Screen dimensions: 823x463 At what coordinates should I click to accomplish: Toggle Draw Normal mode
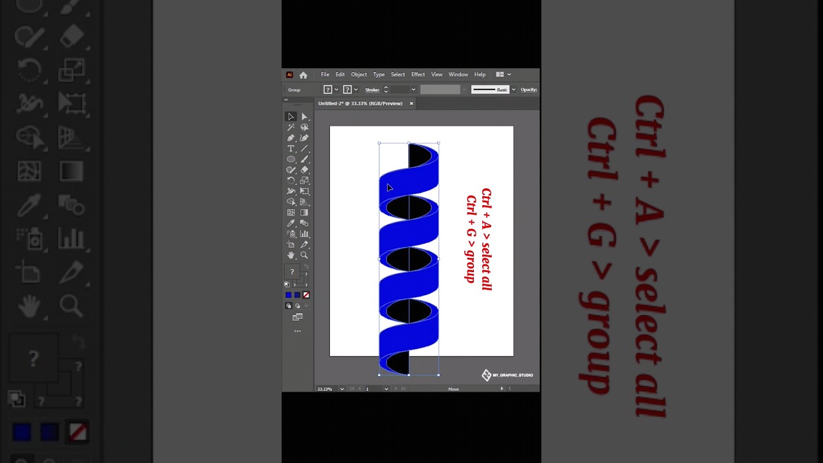[289, 306]
